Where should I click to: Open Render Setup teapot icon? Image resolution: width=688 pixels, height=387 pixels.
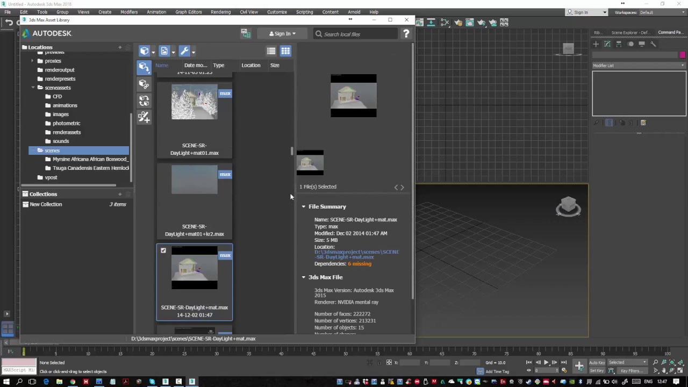tap(458, 23)
